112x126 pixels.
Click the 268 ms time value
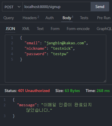click(103, 91)
